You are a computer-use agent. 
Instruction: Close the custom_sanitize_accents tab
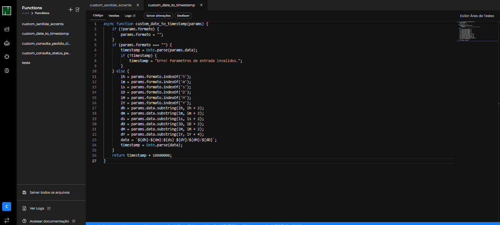[138, 5]
